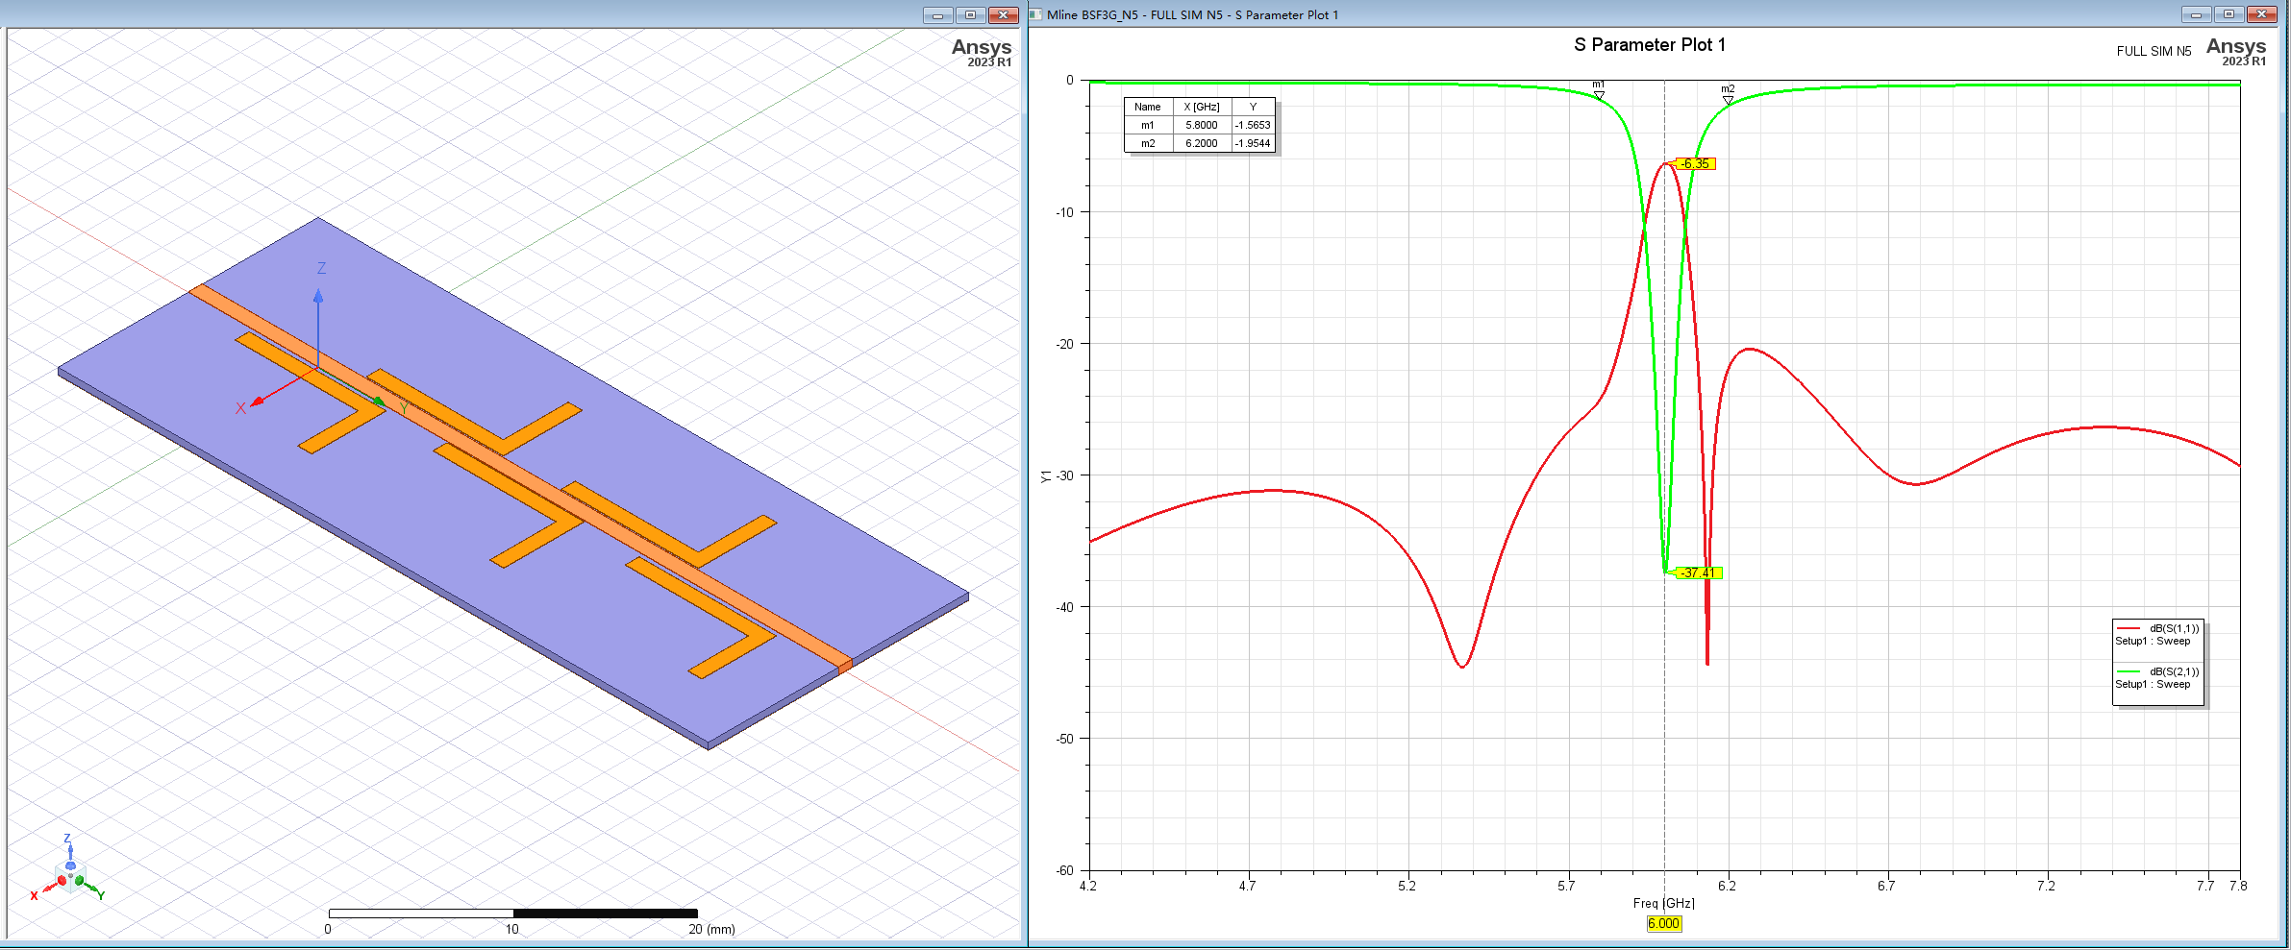Select the orange port face at the microstrip end
Screen dimensions: 2291x950
coord(845,666)
